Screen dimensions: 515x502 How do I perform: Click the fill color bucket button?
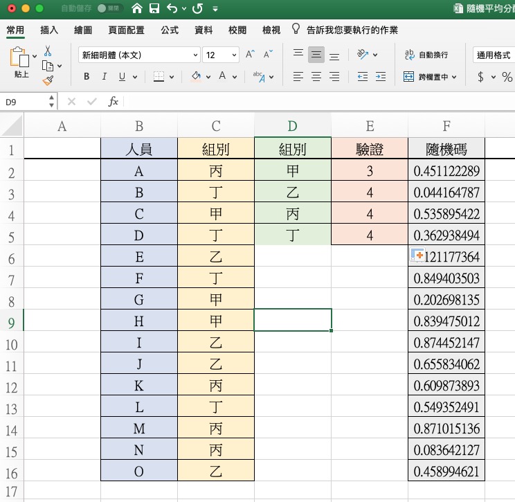[196, 77]
